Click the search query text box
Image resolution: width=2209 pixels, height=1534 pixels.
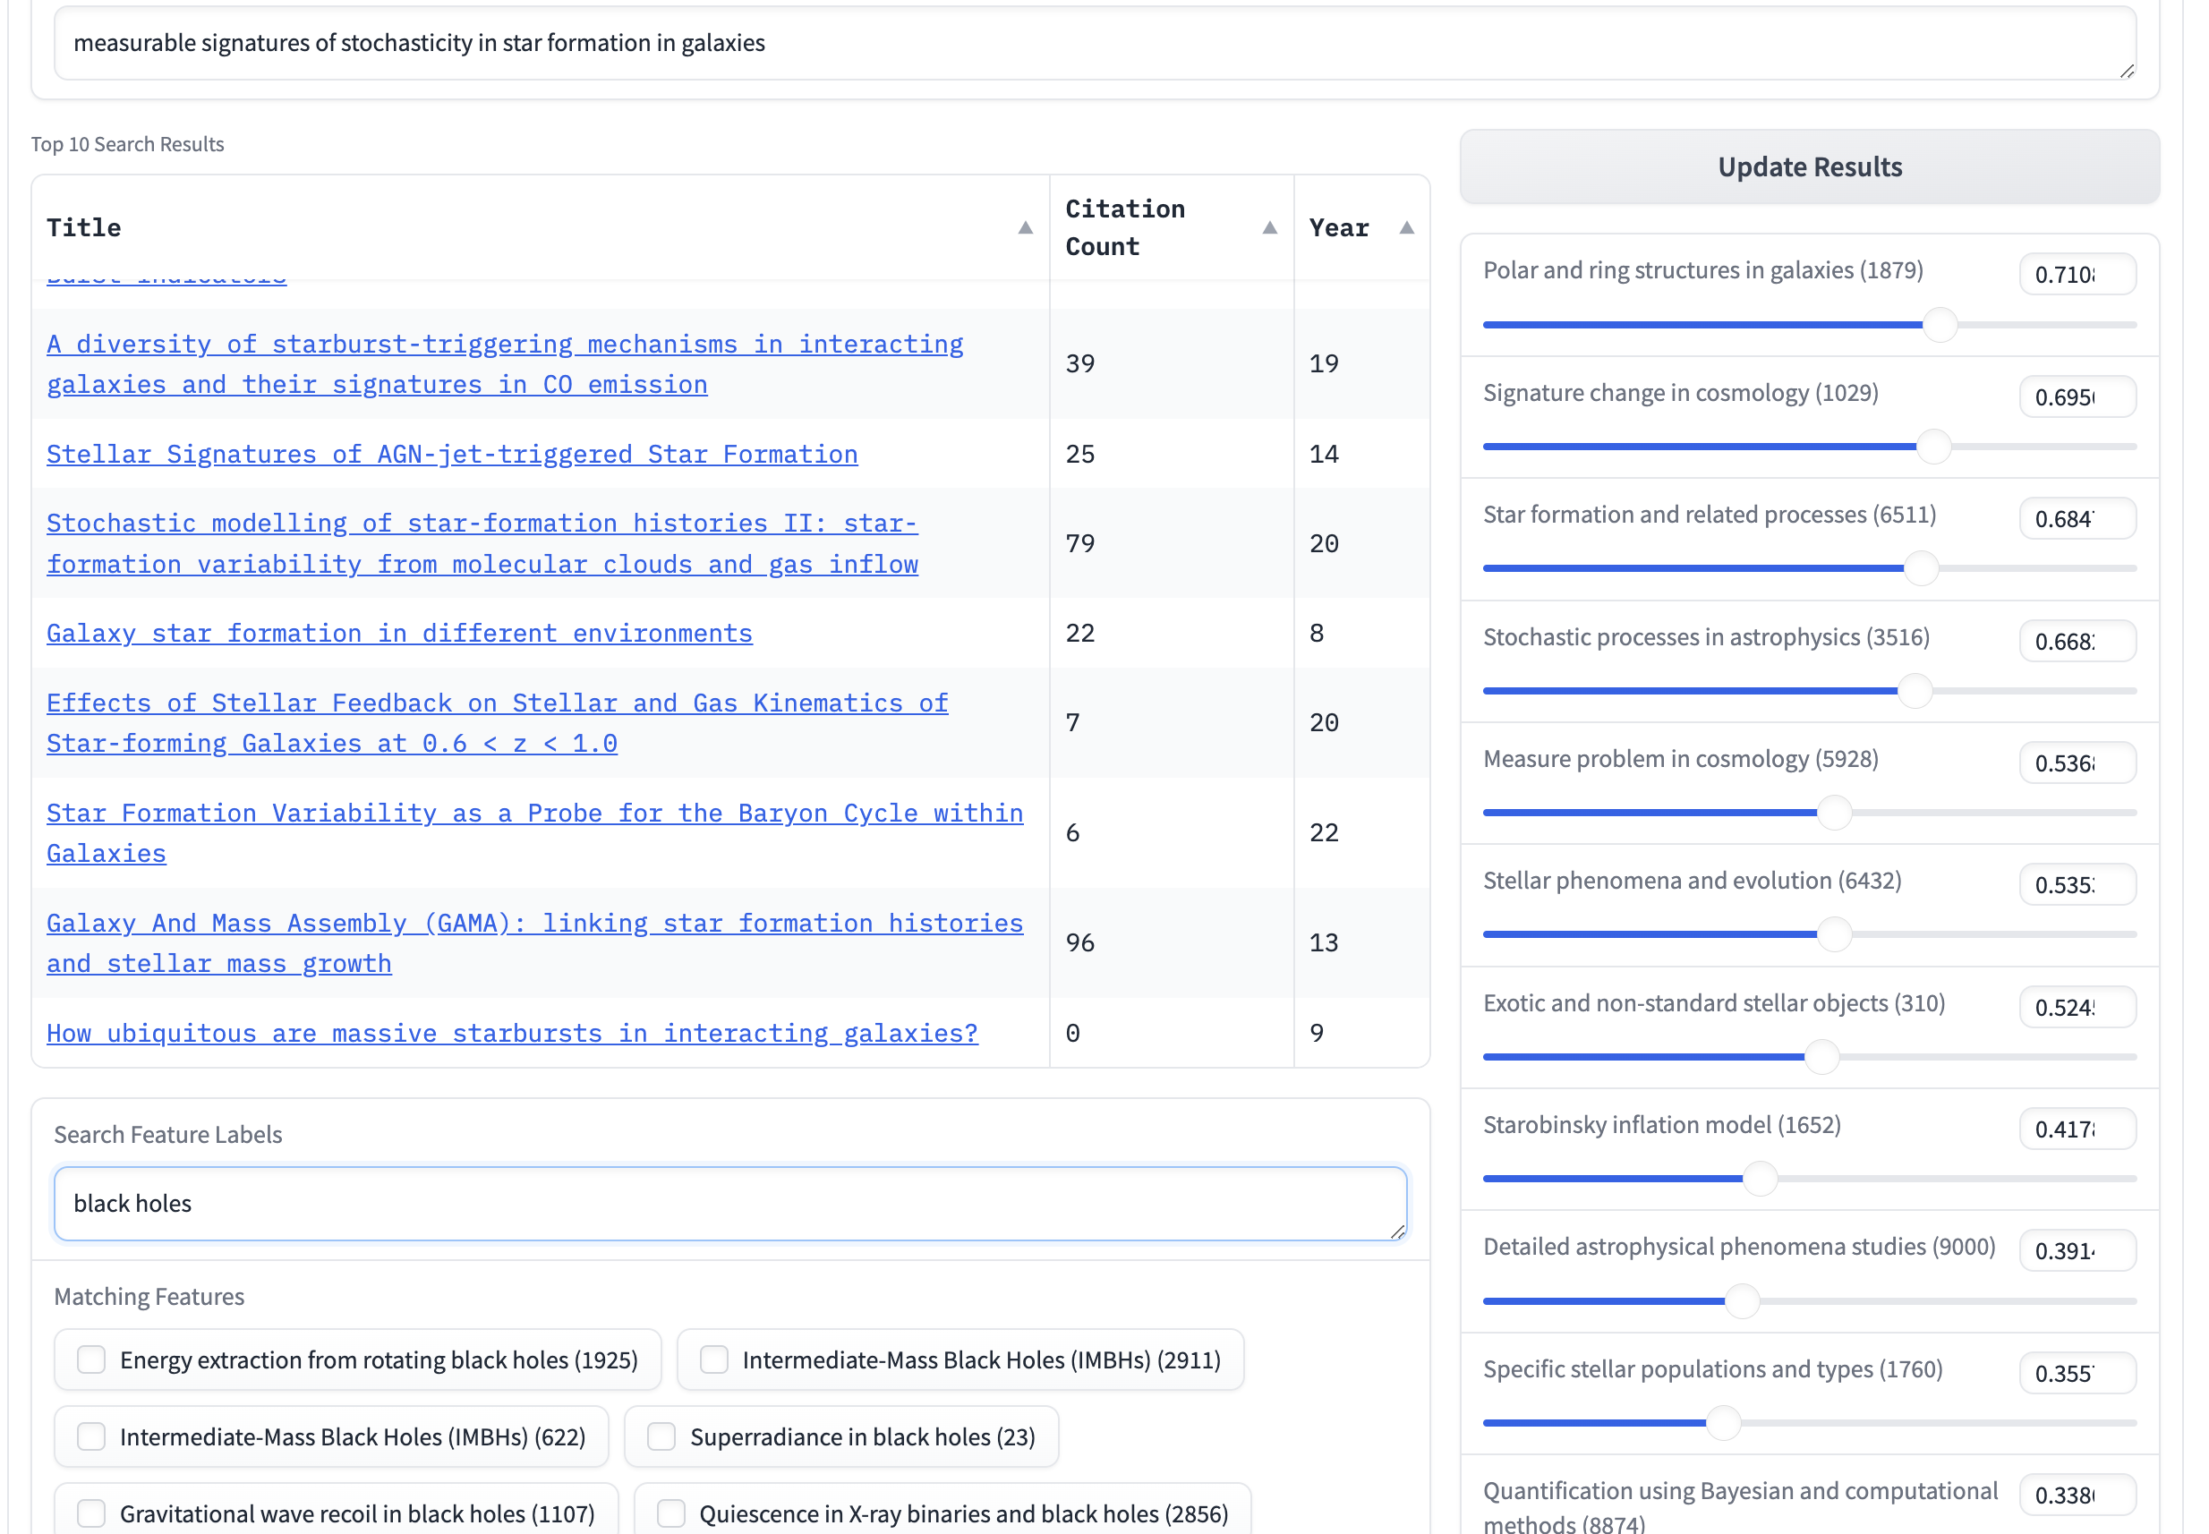tap(1094, 43)
